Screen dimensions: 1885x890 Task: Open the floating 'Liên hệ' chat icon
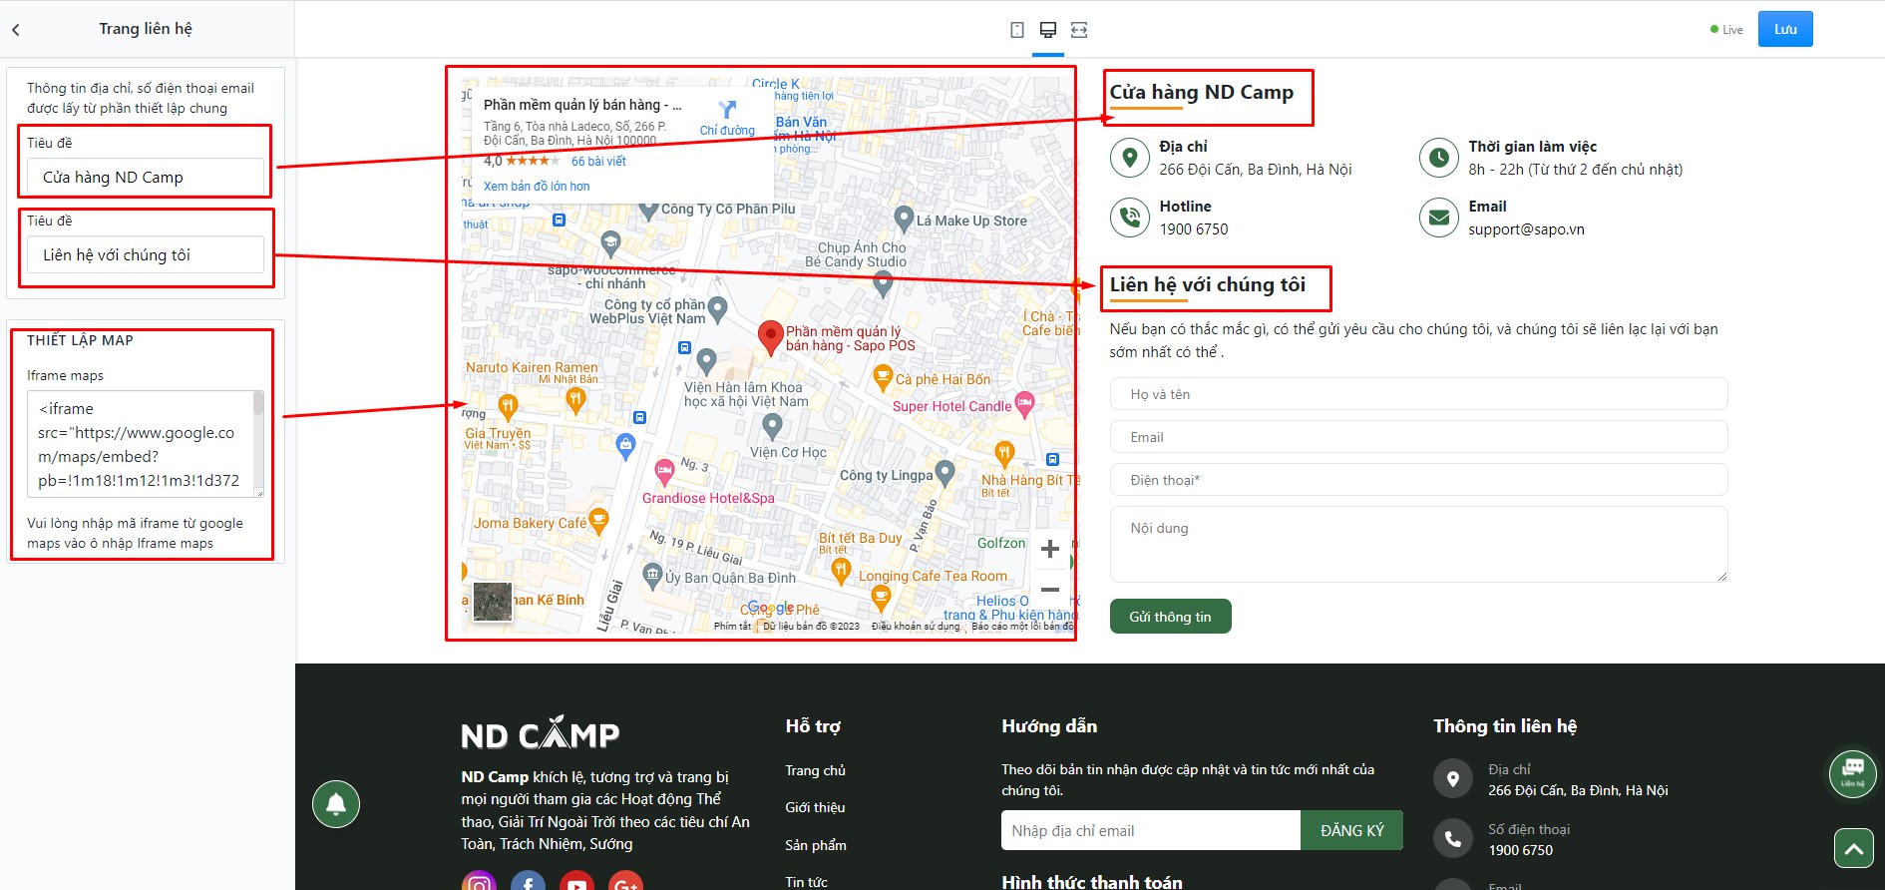[1853, 773]
